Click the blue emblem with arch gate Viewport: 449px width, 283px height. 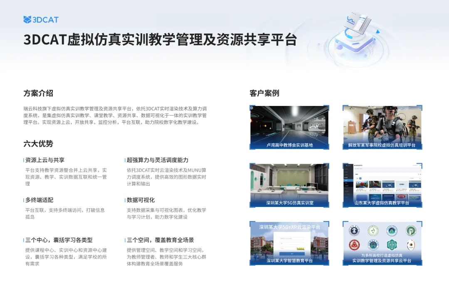[373, 245]
